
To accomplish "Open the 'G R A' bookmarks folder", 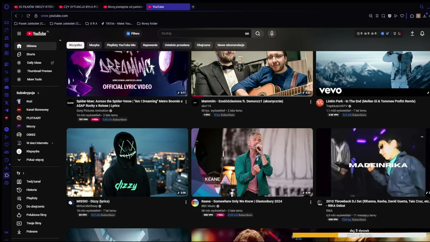I will click(91, 24).
